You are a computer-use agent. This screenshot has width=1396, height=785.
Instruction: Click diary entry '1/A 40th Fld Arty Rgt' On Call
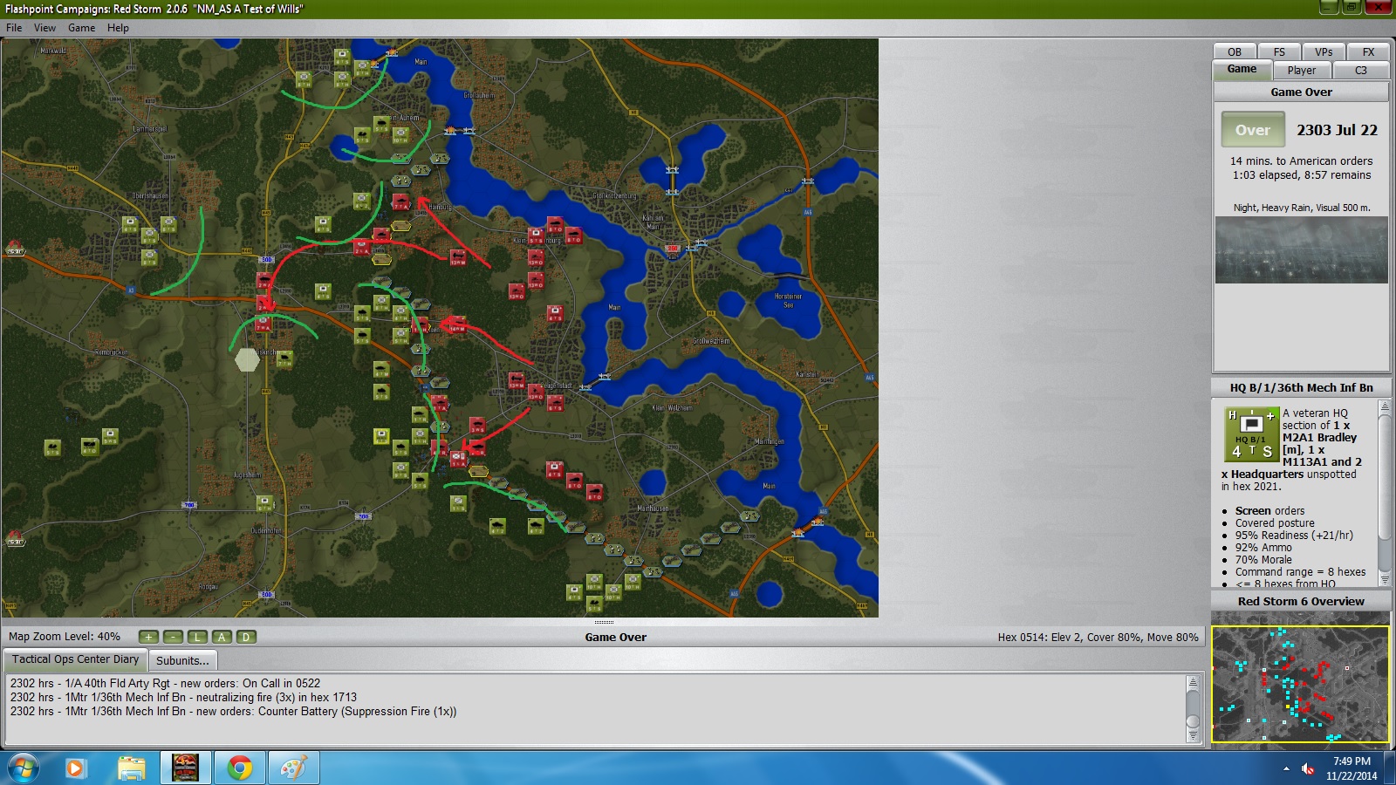(x=165, y=683)
